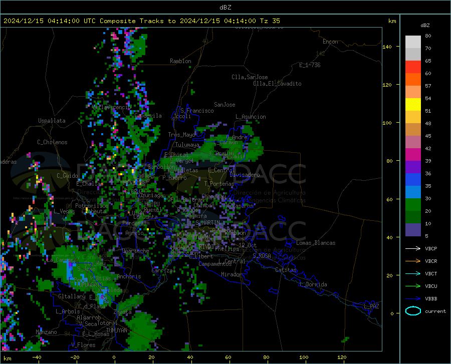Click the 'Lomas_Blancas' map label
Viewport: 451px width, 364px height.
click(x=316, y=243)
